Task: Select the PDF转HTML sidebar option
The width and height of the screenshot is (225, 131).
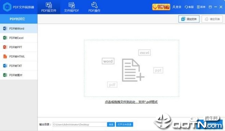Action: click(19, 56)
